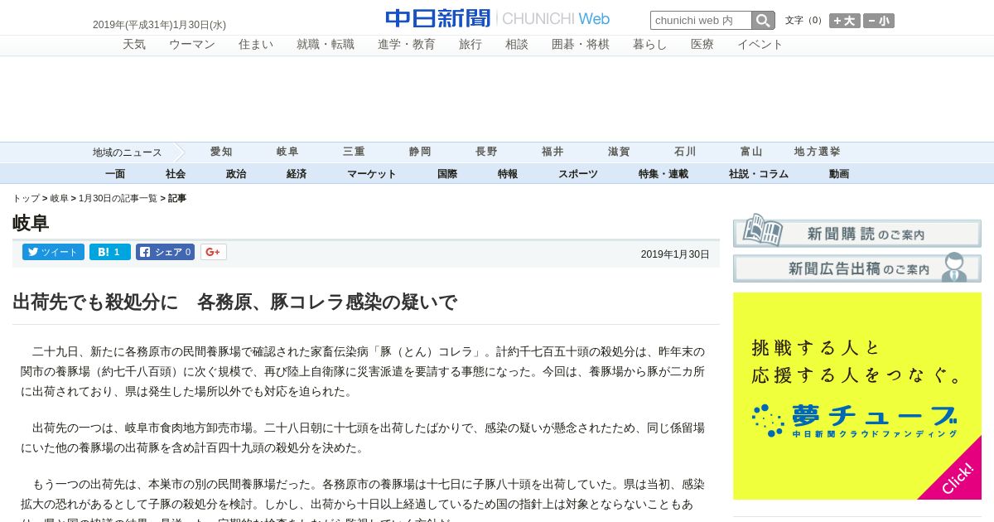Open the 医療 menu item

pyautogui.click(x=702, y=45)
